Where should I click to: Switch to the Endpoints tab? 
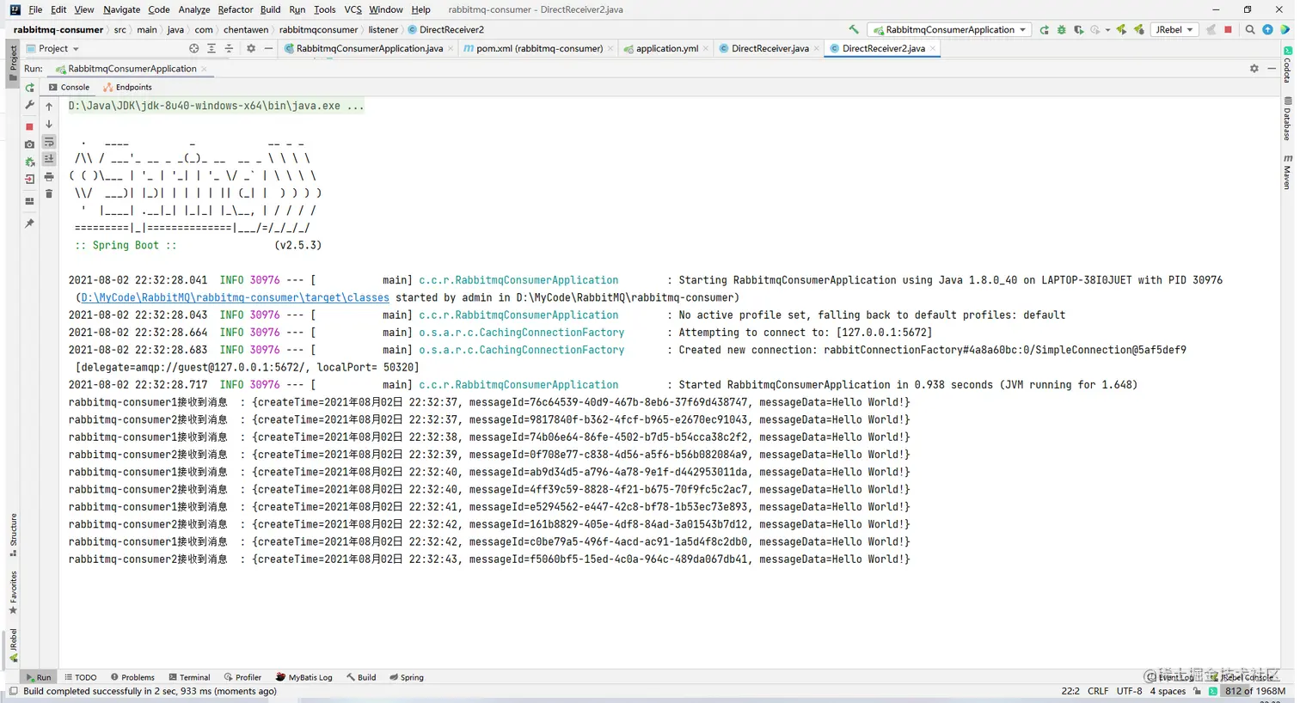(127, 87)
